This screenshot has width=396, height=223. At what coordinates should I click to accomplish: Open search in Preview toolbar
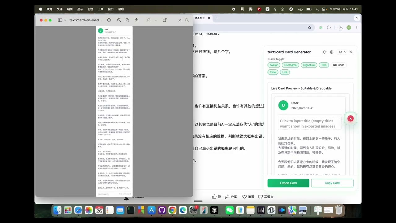tap(187, 20)
